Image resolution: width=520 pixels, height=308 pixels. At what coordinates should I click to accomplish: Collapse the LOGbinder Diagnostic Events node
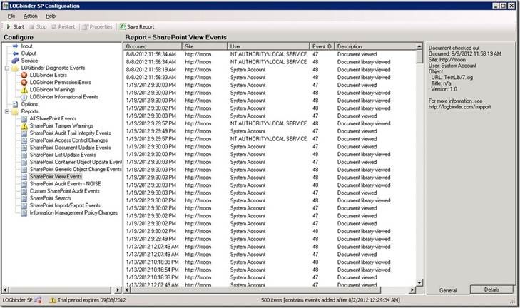click(6, 68)
